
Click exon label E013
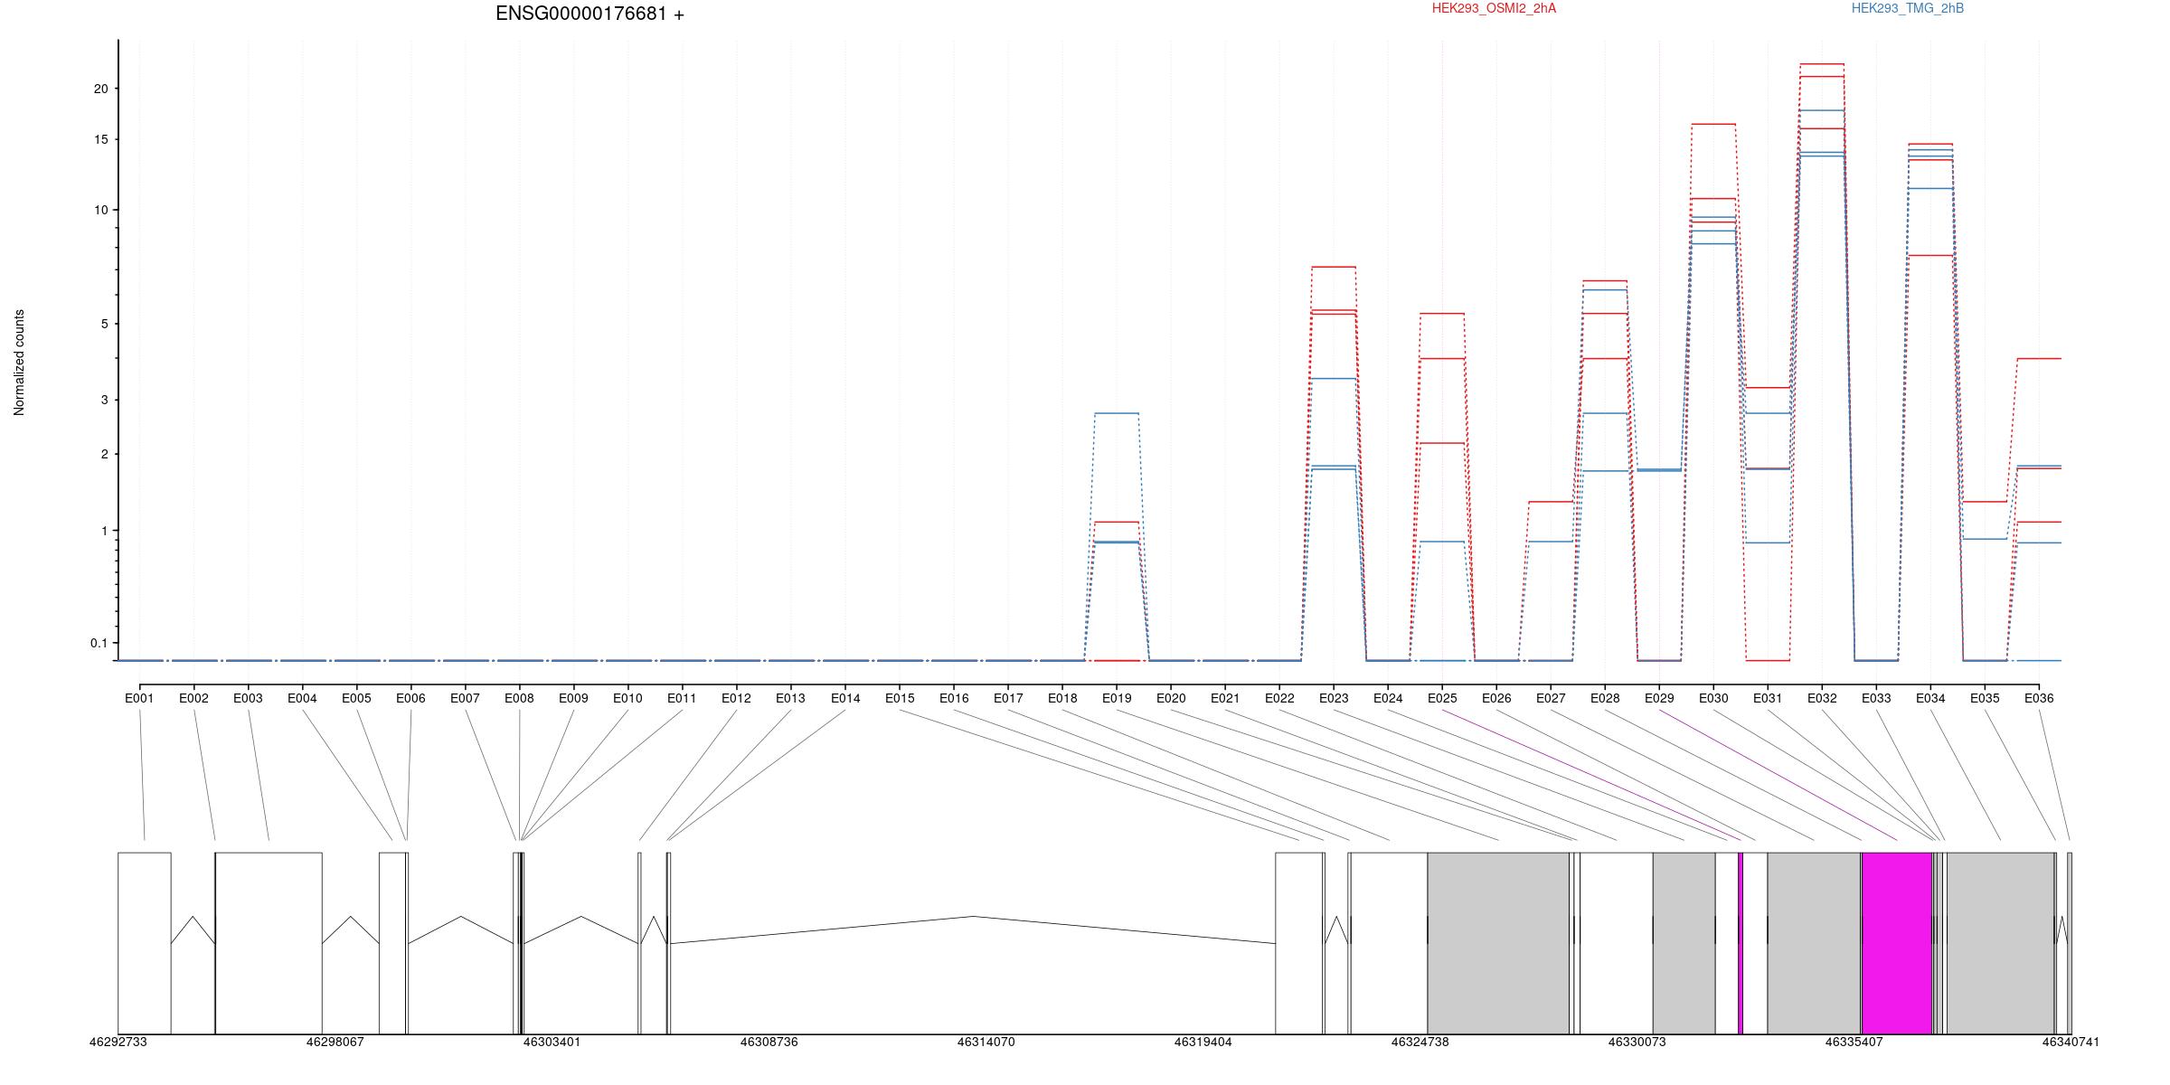(790, 698)
